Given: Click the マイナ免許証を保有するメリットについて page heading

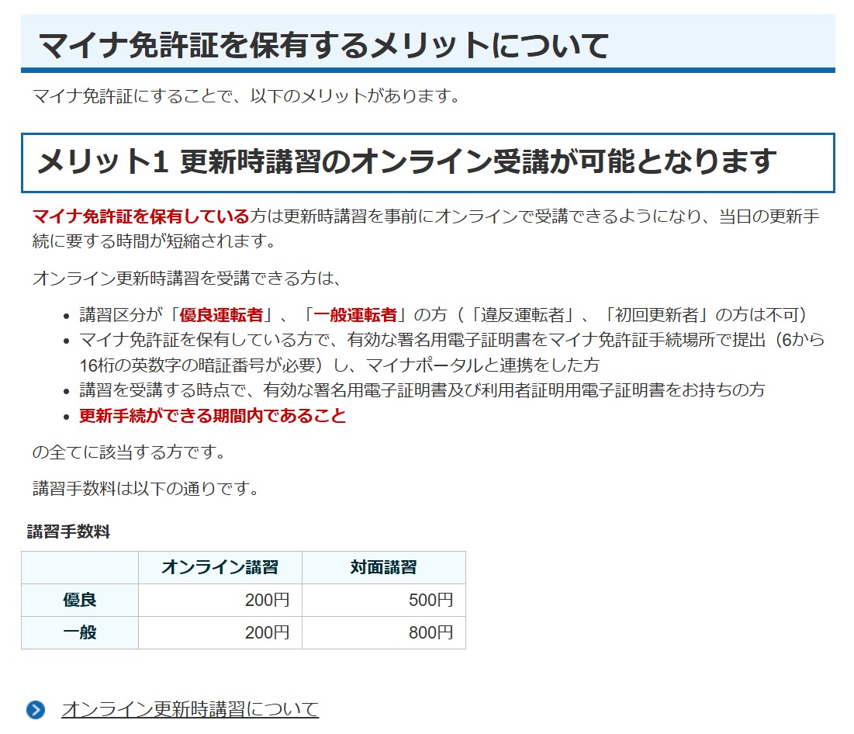Looking at the screenshot, I should pyautogui.click(x=323, y=46).
